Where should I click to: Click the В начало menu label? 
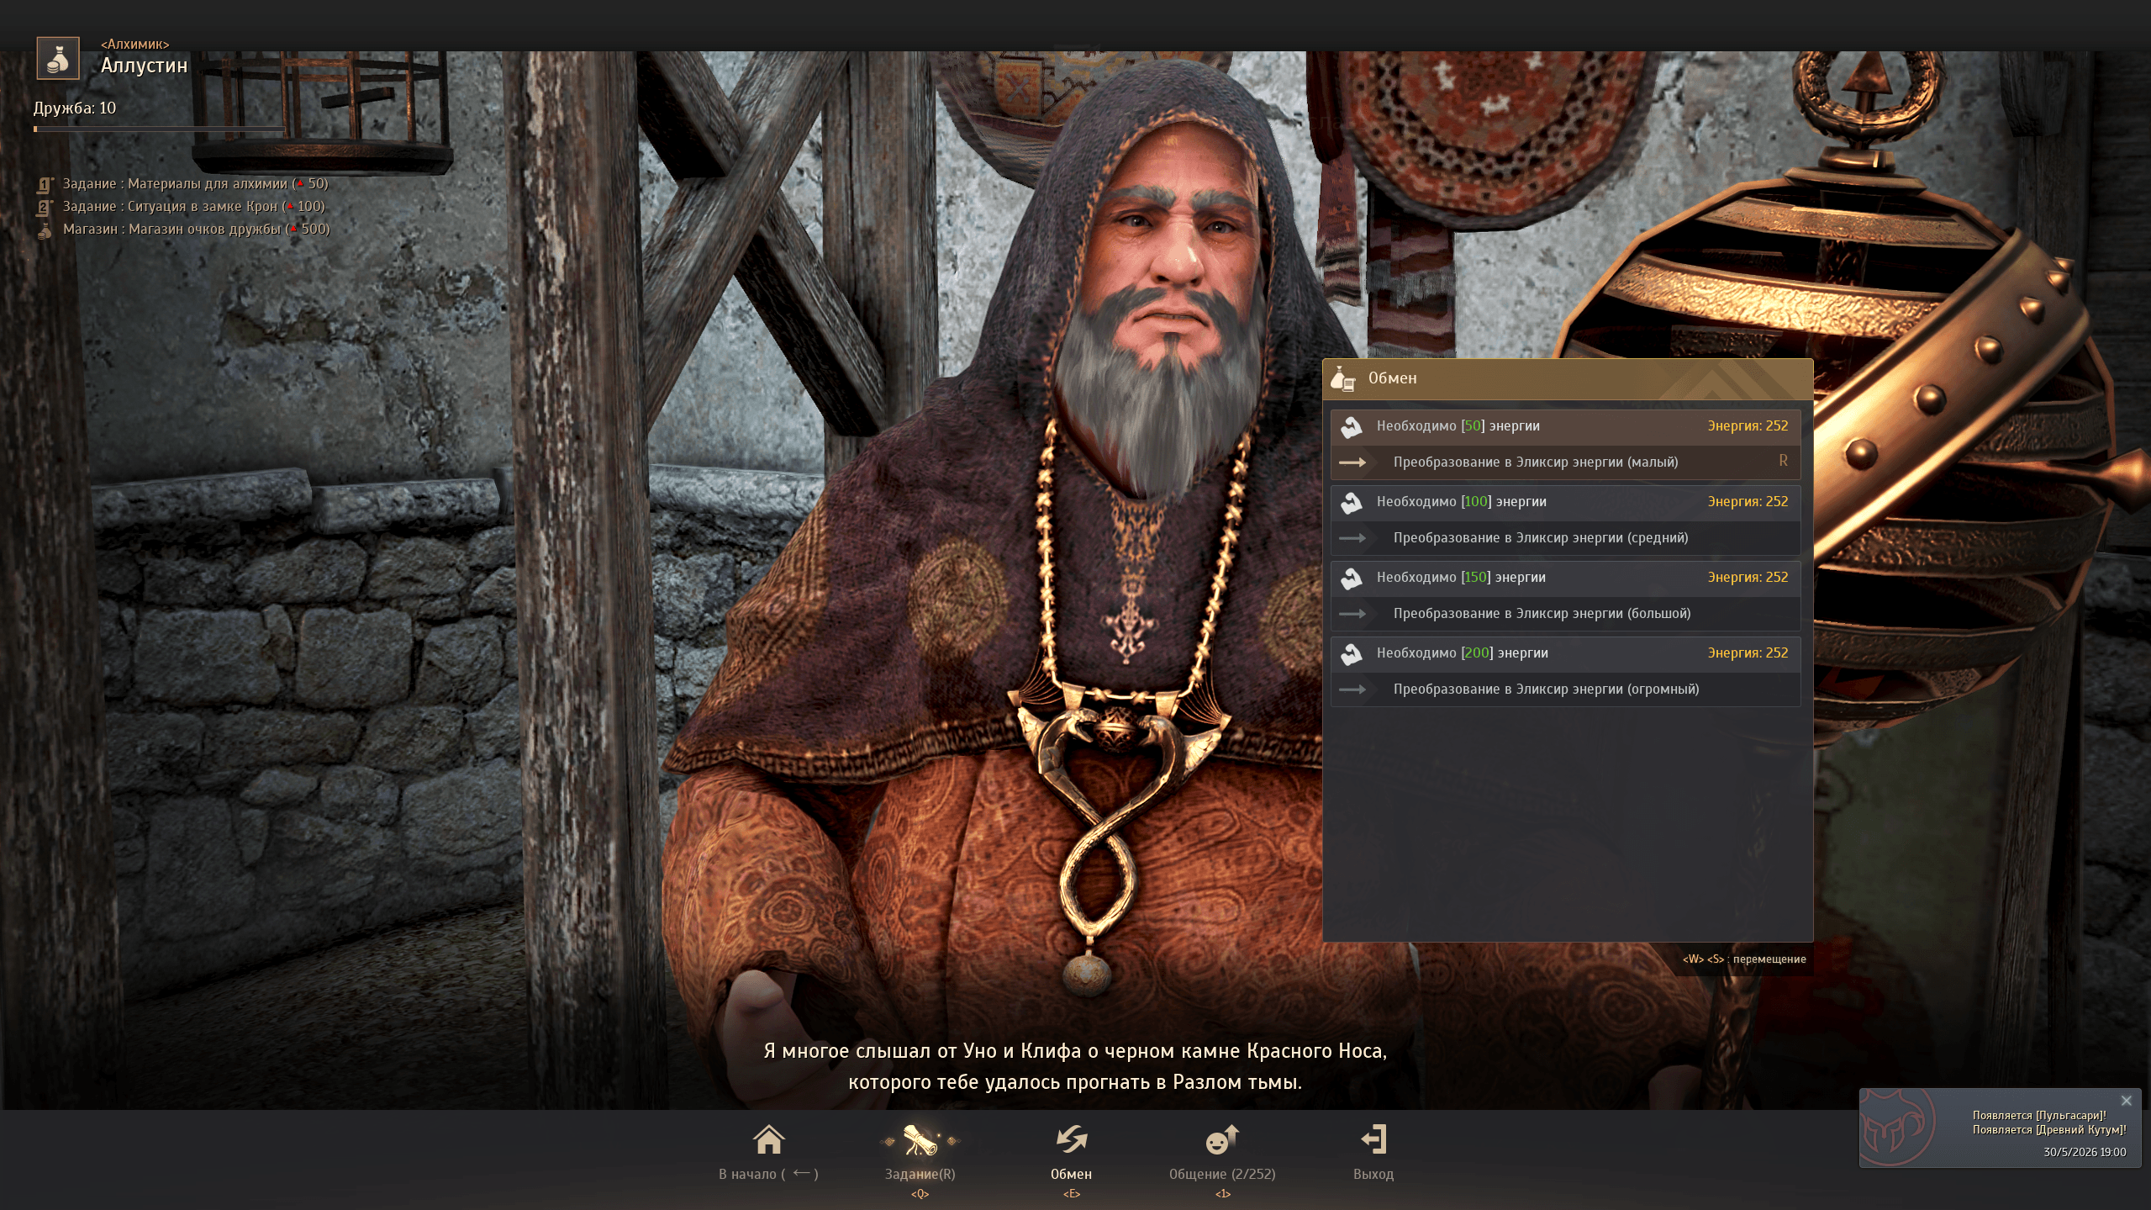[x=768, y=1174]
